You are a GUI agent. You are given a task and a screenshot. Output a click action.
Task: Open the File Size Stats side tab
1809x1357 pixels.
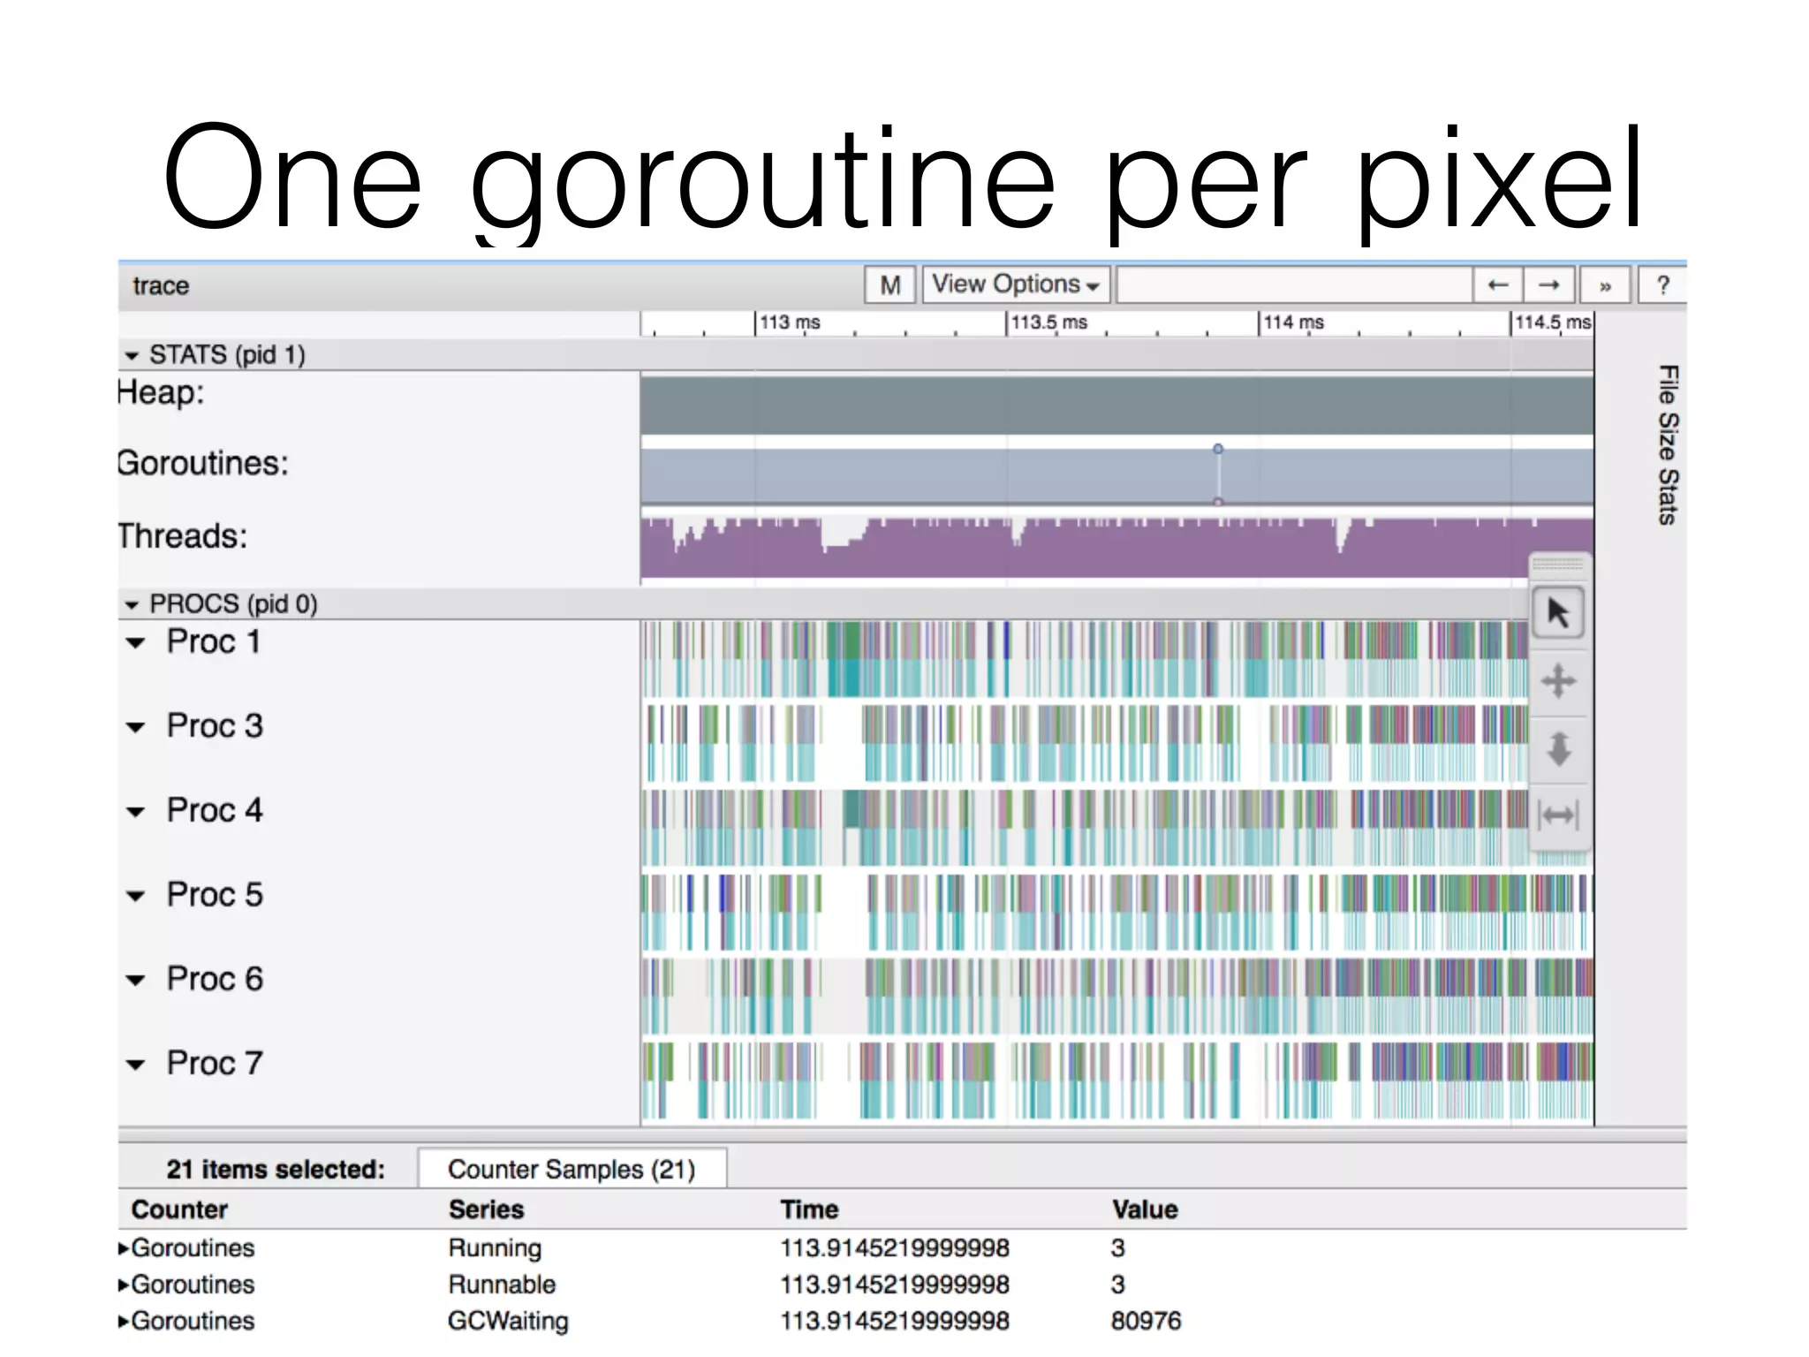(1667, 444)
